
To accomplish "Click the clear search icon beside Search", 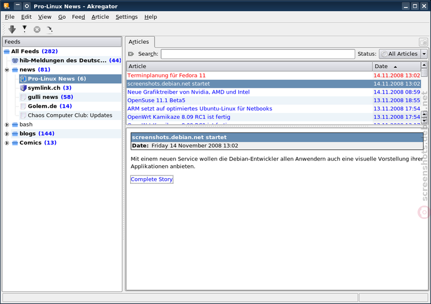I will 131,54.
